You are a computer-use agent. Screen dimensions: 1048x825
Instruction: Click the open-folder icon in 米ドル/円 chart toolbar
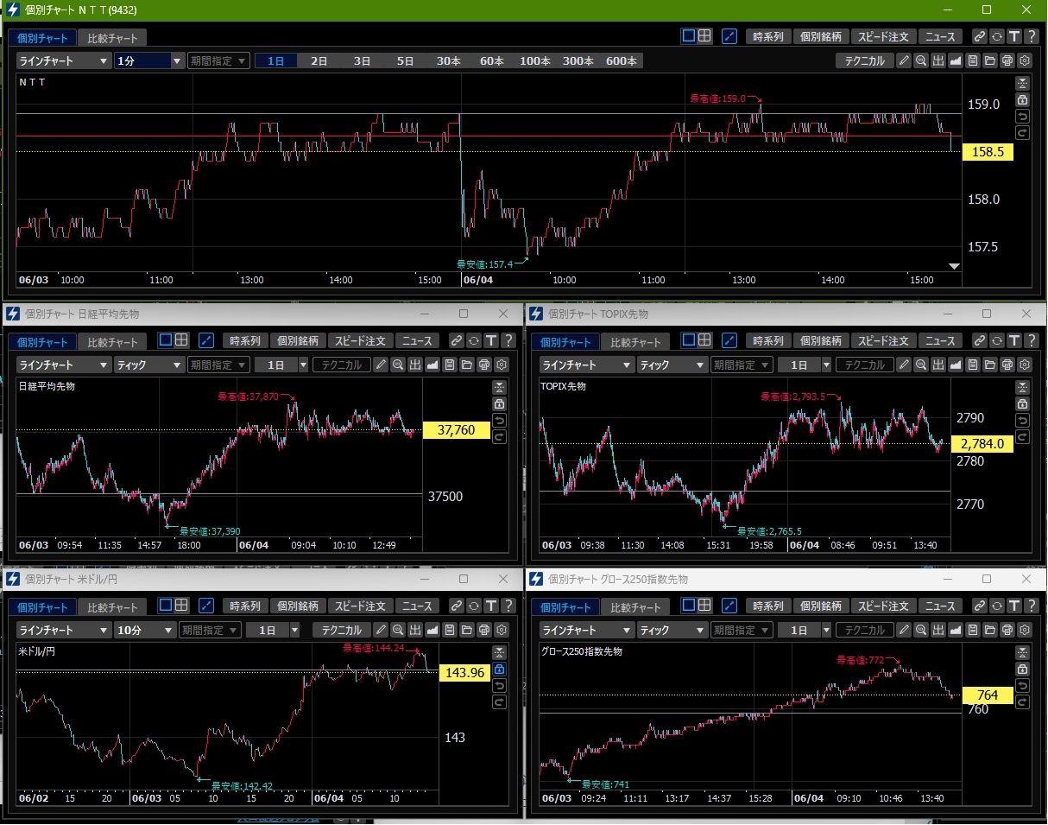click(467, 630)
